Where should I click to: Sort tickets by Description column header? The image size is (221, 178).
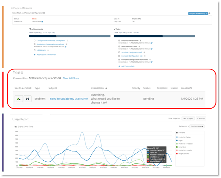point(99,88)
